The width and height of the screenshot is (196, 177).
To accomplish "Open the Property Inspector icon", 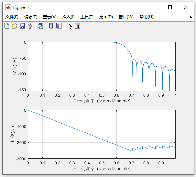I will tap(77, 26).
